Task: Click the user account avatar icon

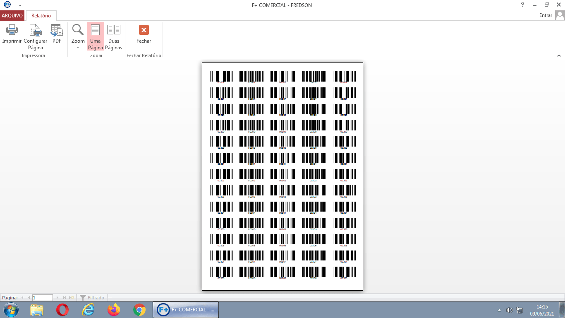Action: pos(560,15)
